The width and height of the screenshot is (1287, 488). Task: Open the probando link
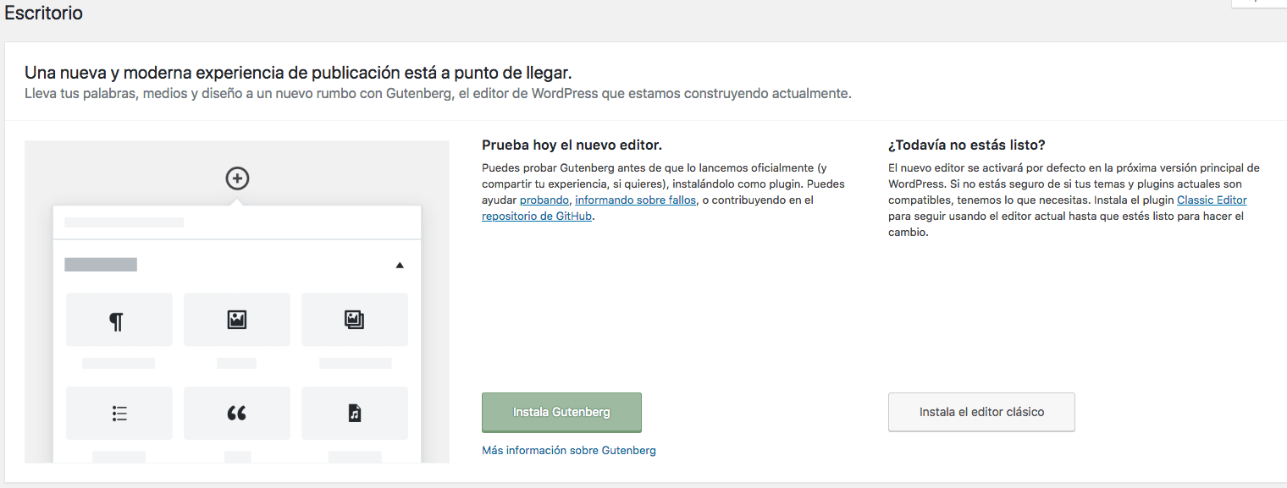(544, 200)
